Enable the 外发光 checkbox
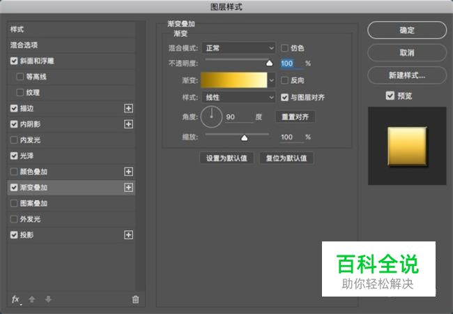Viewport: 453px width, 314px height. pos(14,219)
